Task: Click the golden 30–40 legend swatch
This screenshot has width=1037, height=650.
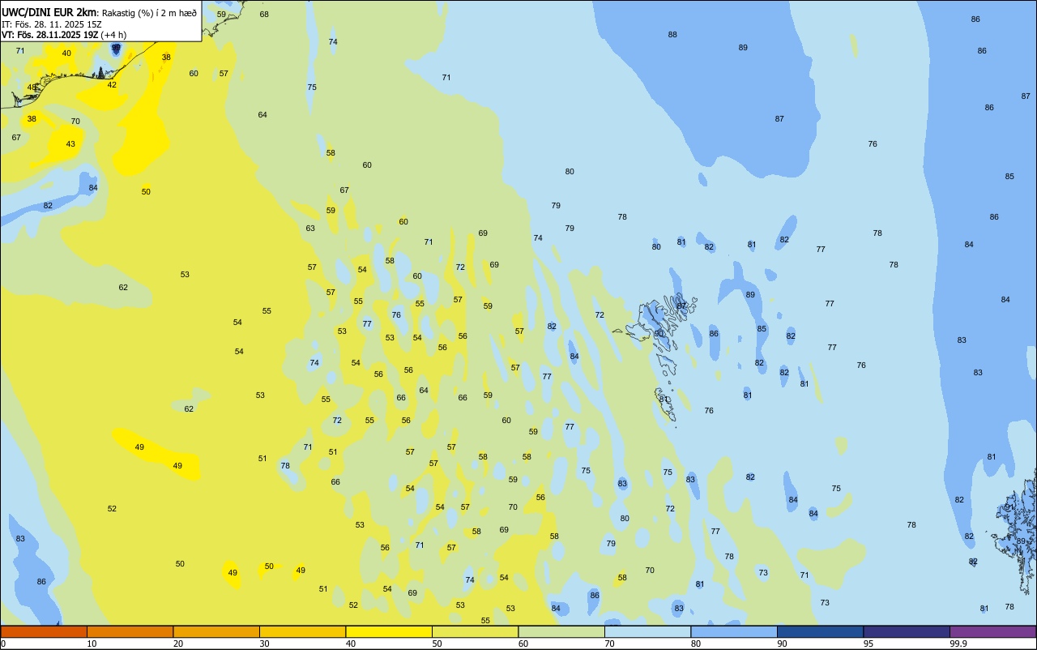Action: click(302, 631)
